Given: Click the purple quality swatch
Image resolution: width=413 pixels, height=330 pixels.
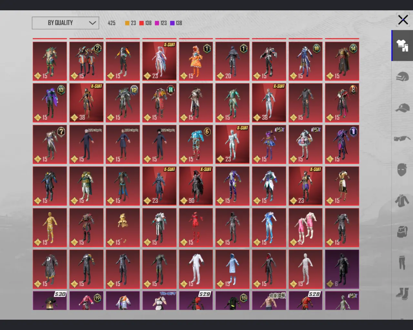Looking at the screenshot, I should point(172,23).
